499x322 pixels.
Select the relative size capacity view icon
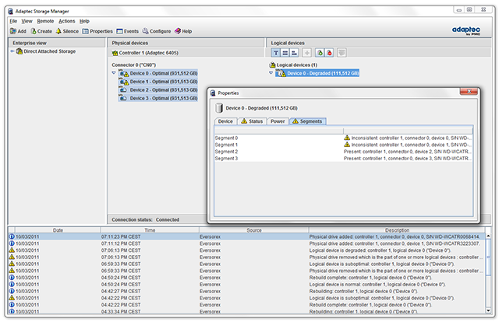tap(295, 53)
